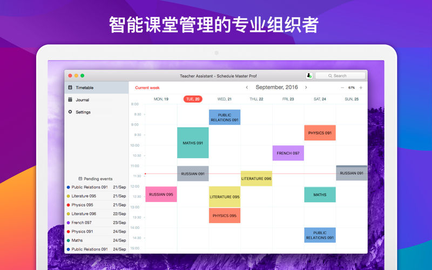Select pending Physics 095 21/Sep row
Screen dimensions: 432x270
coord(97,205)
